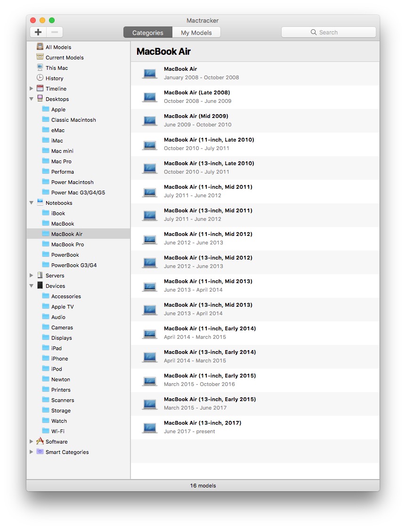Click the Mac mini folder icon

click(x=45, y=151)
